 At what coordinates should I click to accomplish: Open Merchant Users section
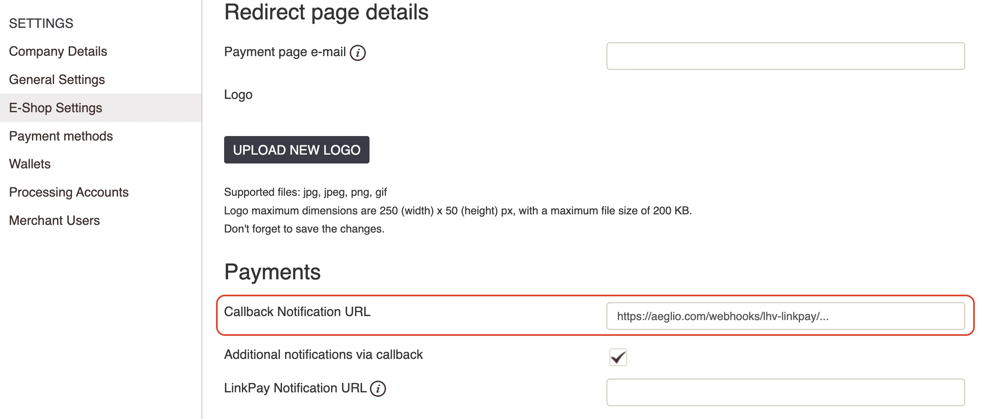(55, 220)
